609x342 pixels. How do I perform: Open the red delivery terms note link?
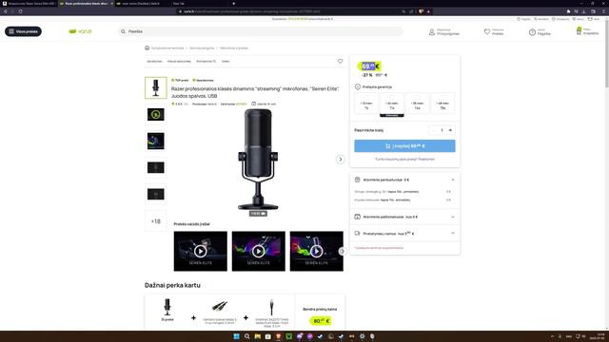click(x=379, y=248)
